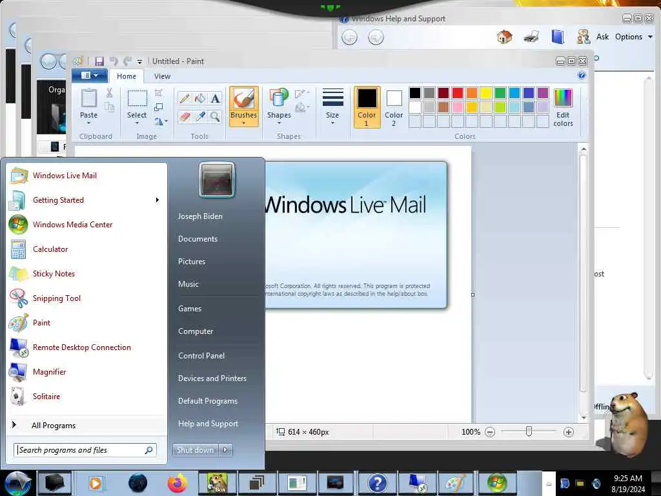Click the Print icon in Help and Support
This screenshot has width=661, height=496.
(531, 37)
